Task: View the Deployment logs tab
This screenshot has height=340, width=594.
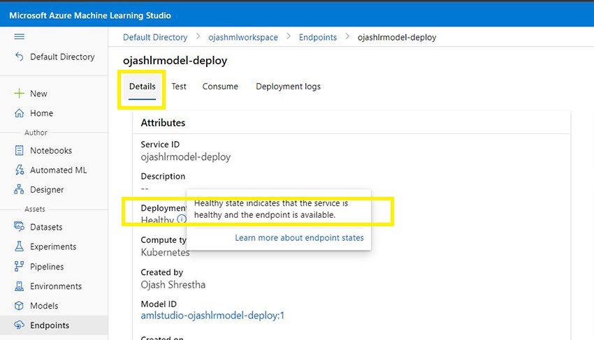Action: 288,87
